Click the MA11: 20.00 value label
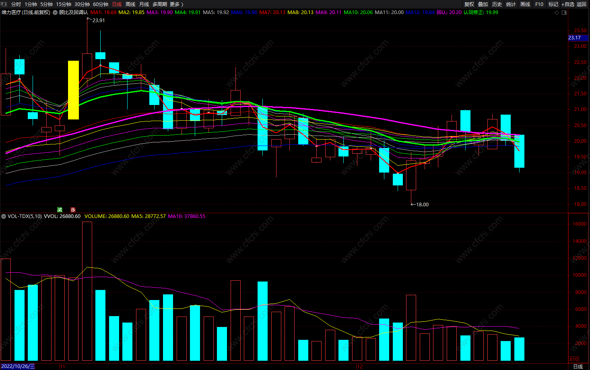 (389, 12)
